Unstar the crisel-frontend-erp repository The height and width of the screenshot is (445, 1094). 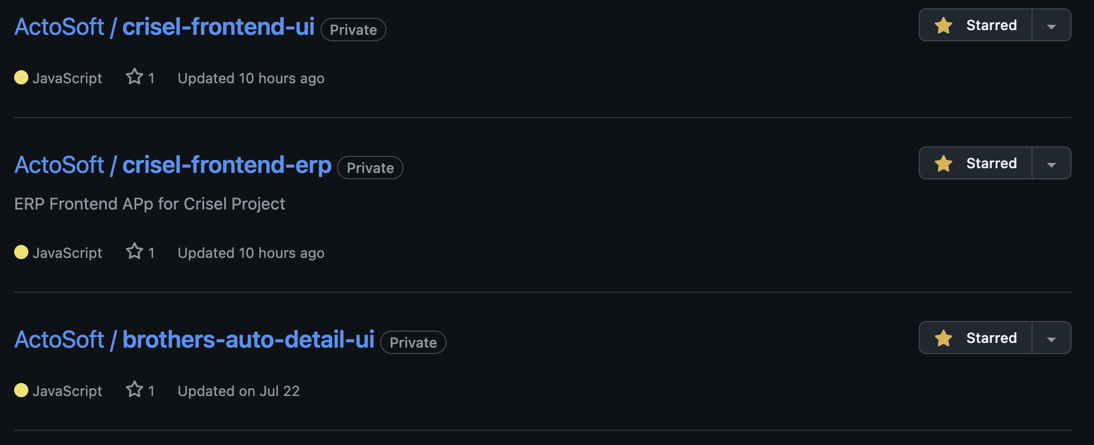pos(975,163)
